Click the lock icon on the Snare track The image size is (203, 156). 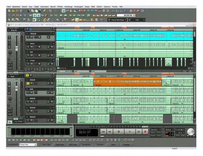pyautogui.click(x=48, y=47)
